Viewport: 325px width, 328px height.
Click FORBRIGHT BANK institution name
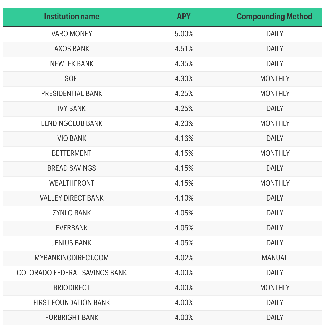tap(72, 318)
